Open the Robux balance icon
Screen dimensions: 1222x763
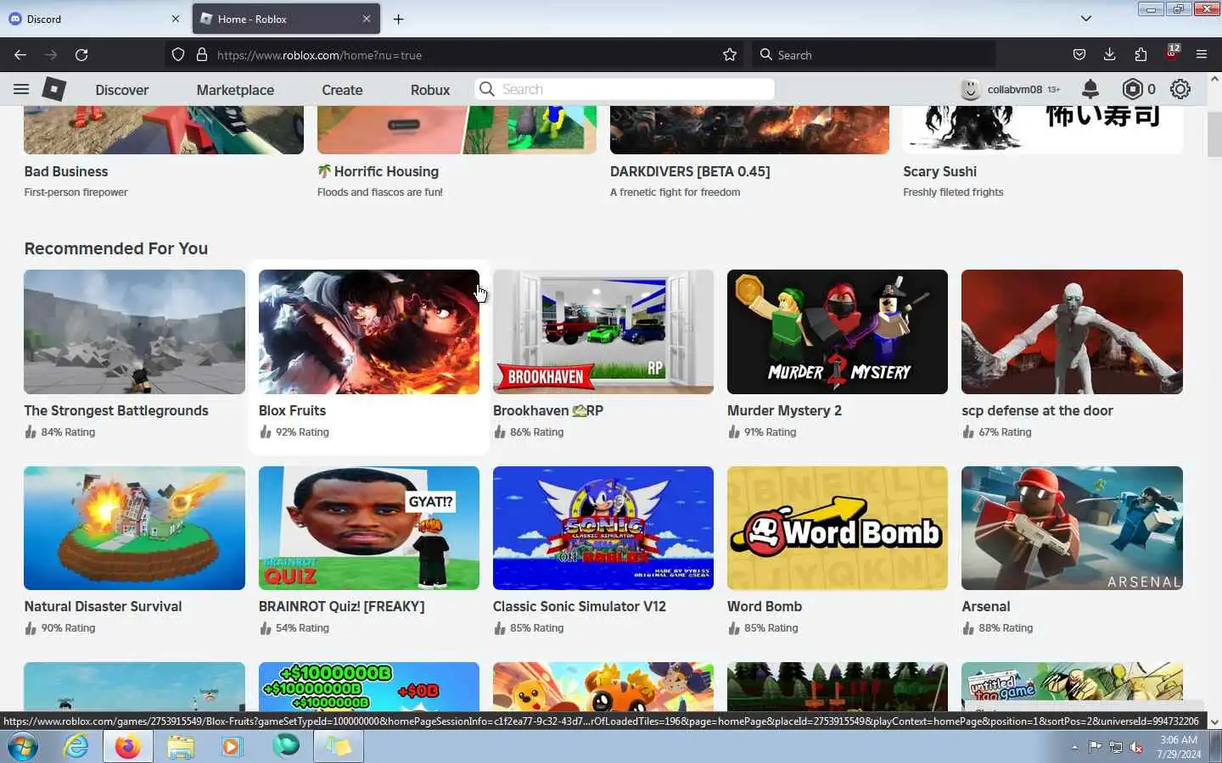1132,89
